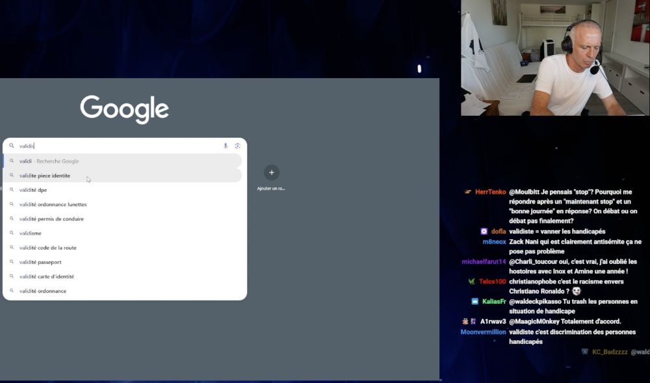The width and height of the screenshot is (650, 383).
Task: Click message "validiste = vanner les handicapés"
Action: pyautogui.click(x=557, y=231)
